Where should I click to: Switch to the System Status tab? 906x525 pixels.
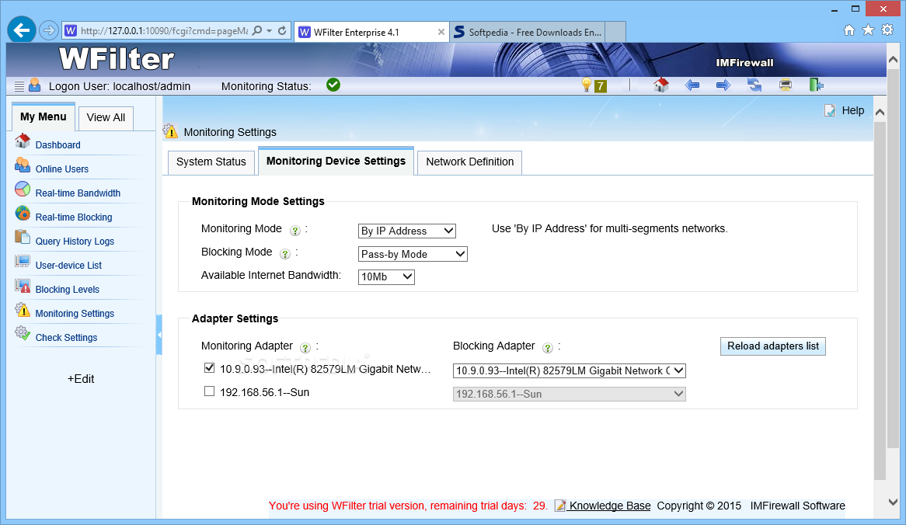point(211,162)
